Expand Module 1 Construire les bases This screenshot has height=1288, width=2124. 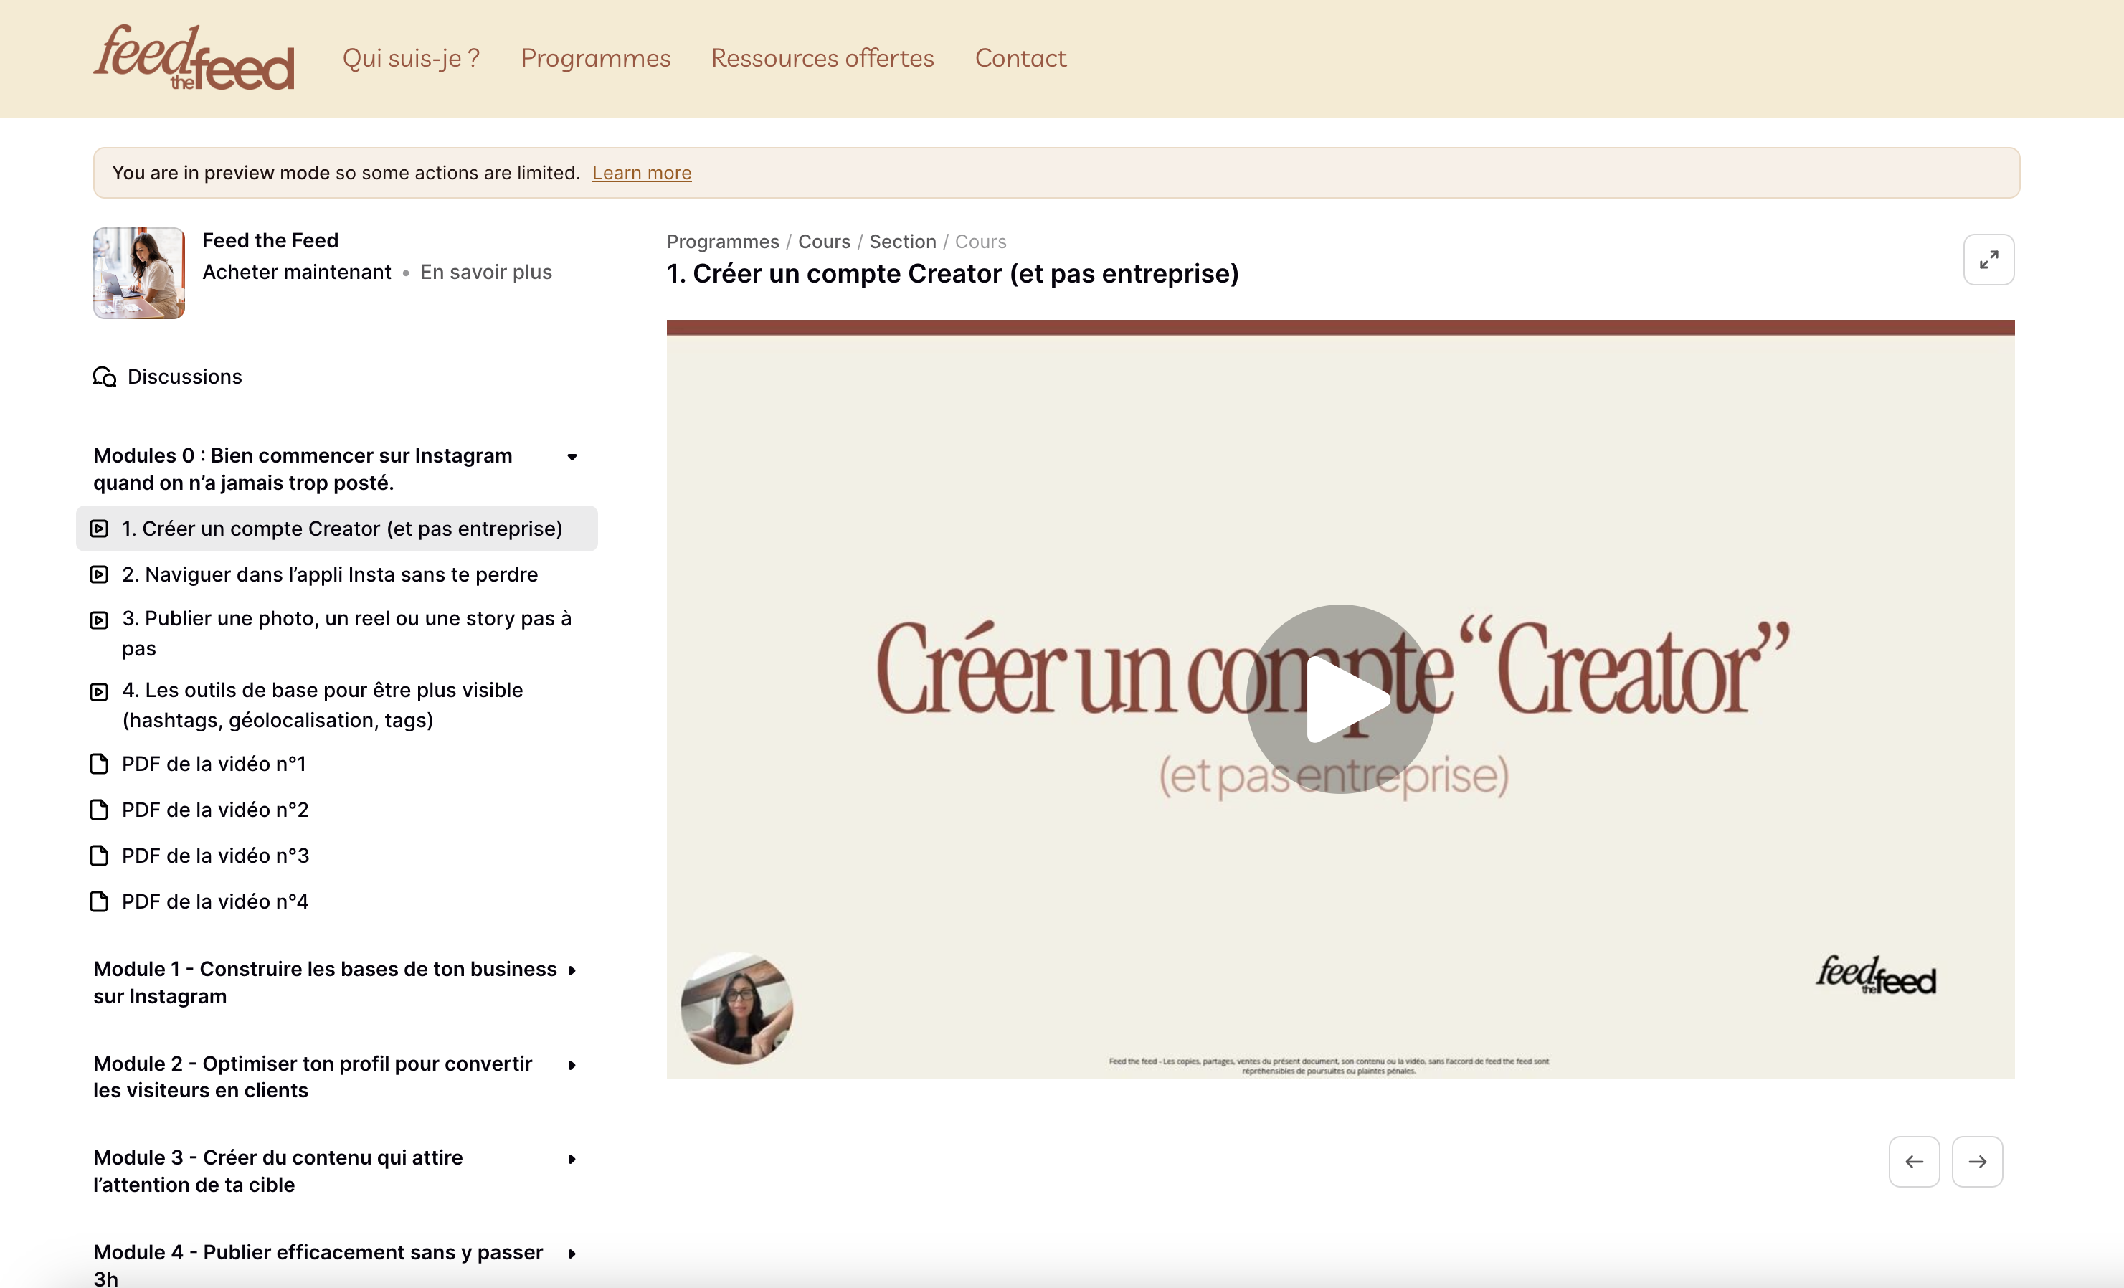pyautogui.click(x=572, y=971)
